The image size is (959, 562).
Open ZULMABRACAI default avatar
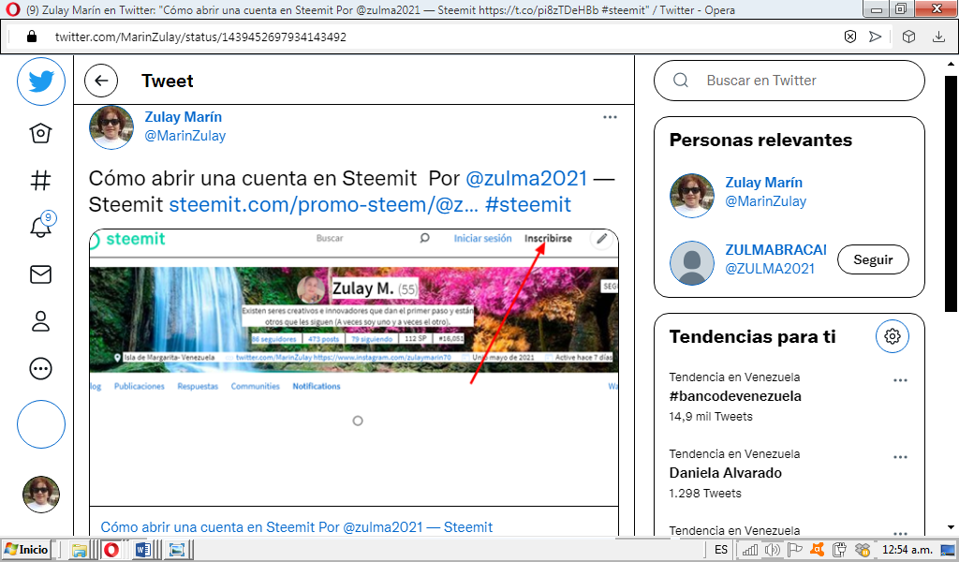(692, 263)
